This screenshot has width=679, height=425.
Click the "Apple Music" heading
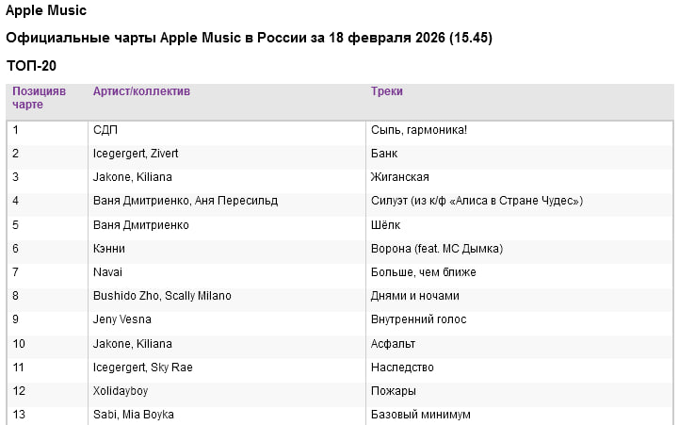point(47,11)
